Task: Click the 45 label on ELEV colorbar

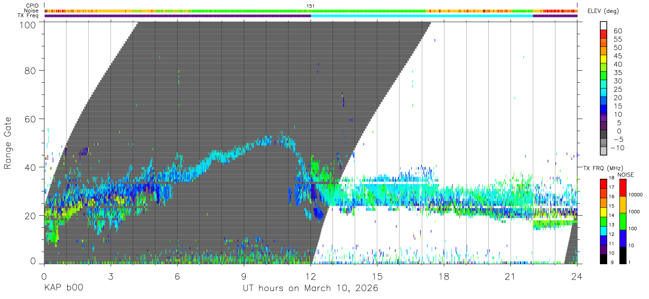Action: click(617, 56)
